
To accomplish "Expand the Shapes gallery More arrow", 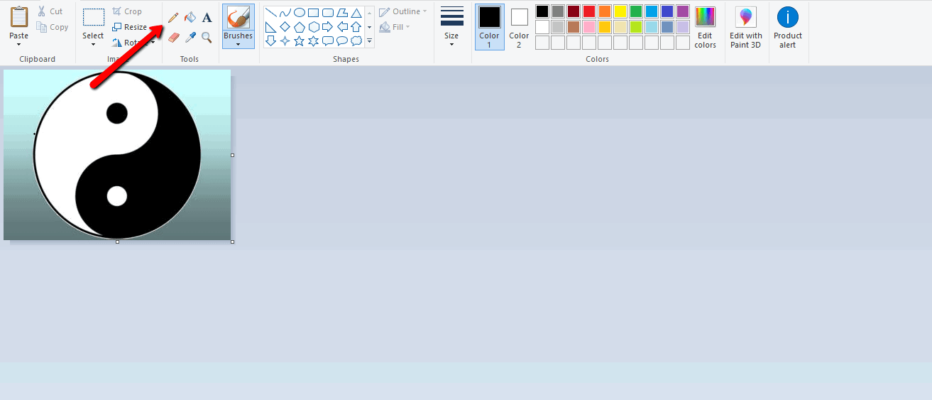I will pos(369,41).
